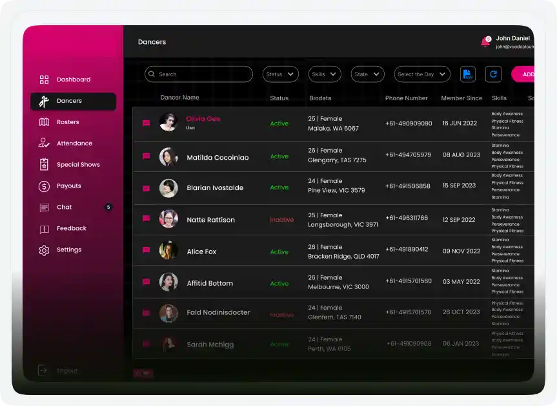Image resolution: width=557 pixels, height=406 pixels.
Task: Click the pink ADD button
Action: pyautogui.click(x=524, y=74)
